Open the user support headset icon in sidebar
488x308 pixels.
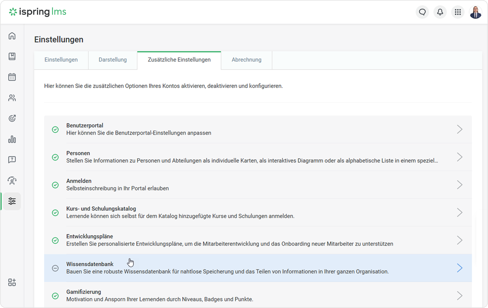(12, 181)
